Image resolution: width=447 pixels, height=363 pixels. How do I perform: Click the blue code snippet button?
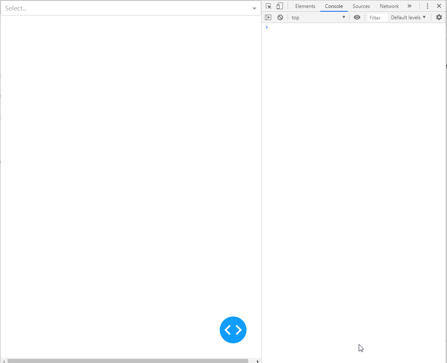click(x=233, y=330)
